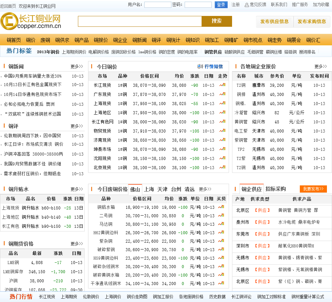Open trend chart icon for 济南现货 row
The width and height of the screenshot is (332, 302).
(222, 140)
